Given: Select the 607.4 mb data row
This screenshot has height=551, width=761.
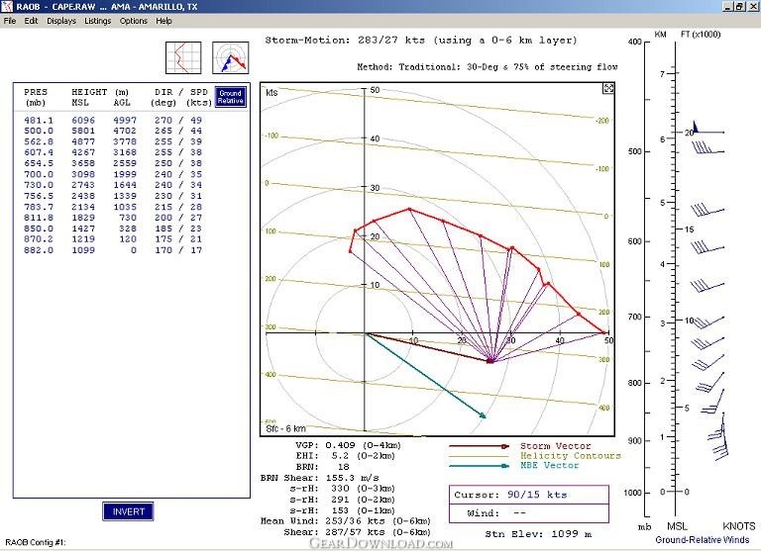Looking at the screenshot, I should point(113,152).
